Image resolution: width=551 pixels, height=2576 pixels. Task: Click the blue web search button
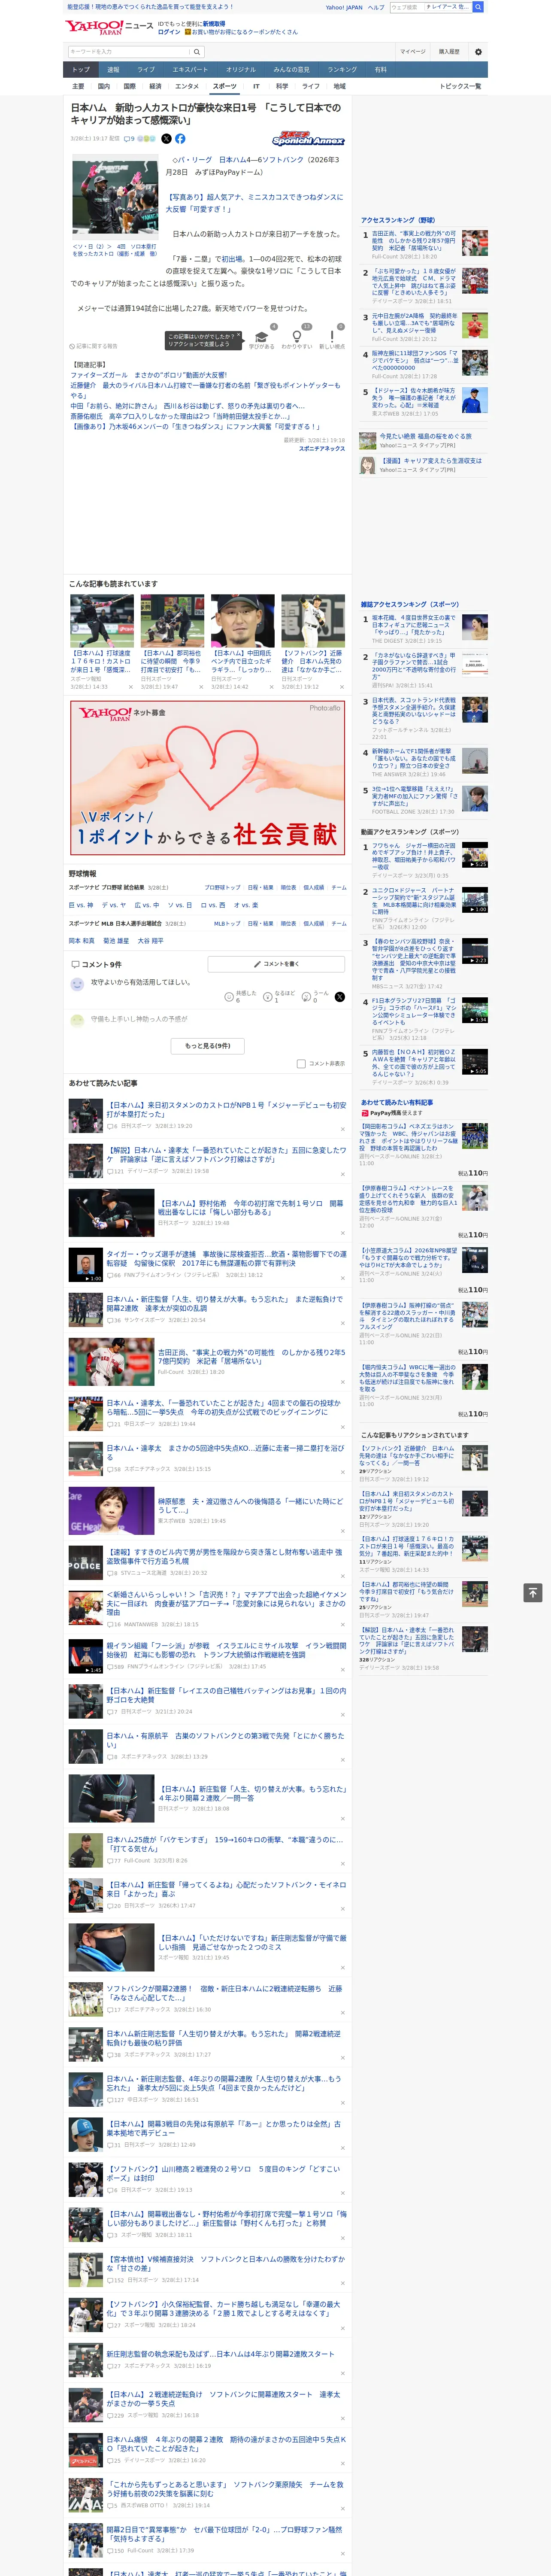pos(478,7)
